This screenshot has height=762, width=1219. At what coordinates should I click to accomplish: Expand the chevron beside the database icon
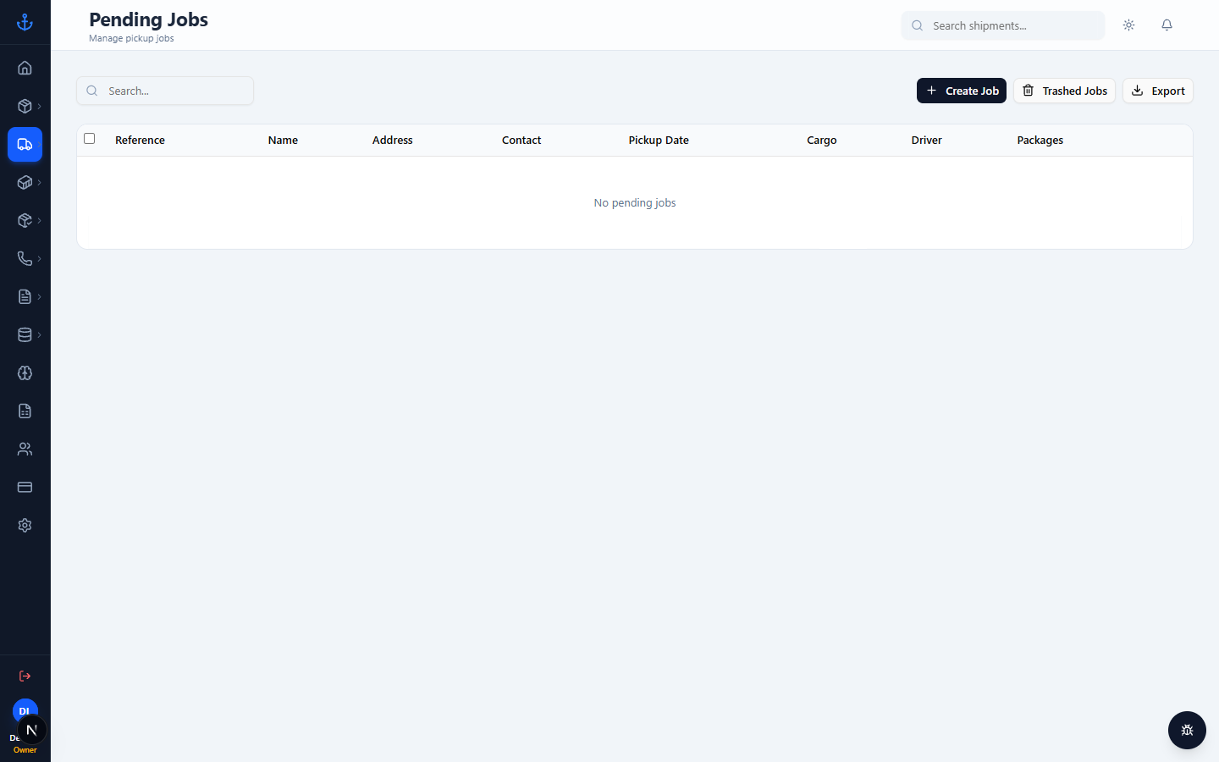[39, 334]
